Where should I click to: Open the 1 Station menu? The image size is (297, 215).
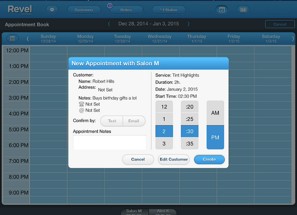169,10
